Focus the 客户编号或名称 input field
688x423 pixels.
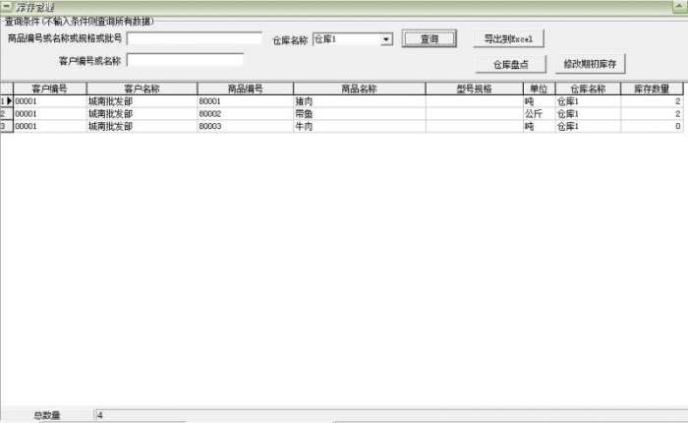185,60
